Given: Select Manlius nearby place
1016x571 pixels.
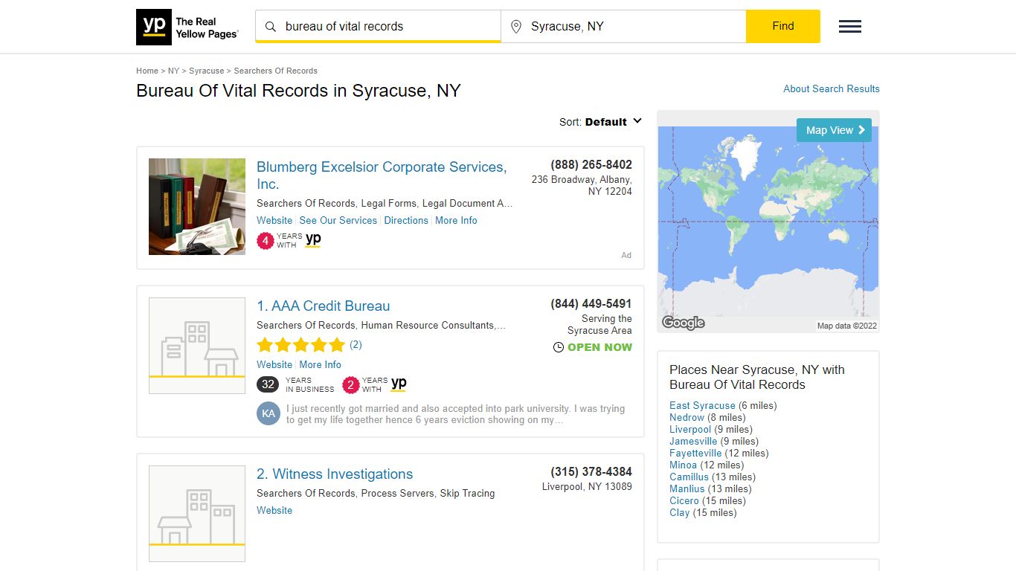Looking at the screenshot, I should tap(687, 488).
